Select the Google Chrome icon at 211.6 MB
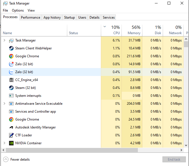This screenshot has width=189, height=166. tap(11, 56)
